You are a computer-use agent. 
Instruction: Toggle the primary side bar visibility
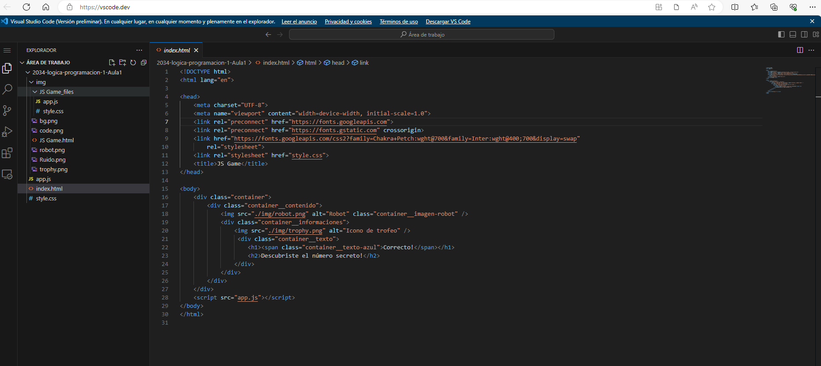781,34
